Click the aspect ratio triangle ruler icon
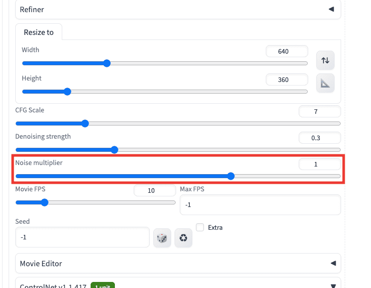The image size is (371, 288). click(x=325, y=83)
